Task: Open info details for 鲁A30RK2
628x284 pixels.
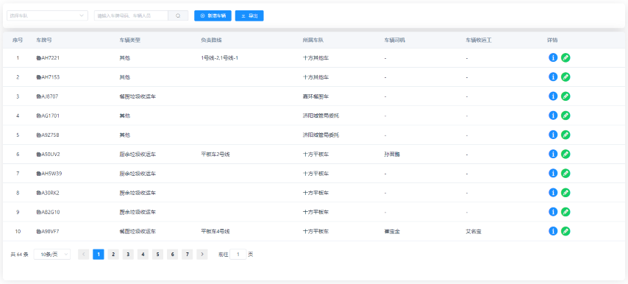Action: 553,192
